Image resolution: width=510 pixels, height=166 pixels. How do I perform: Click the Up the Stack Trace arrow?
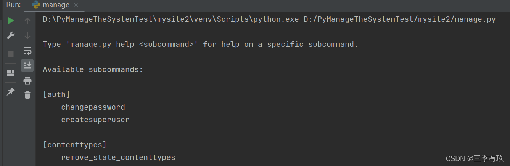(x=27, y=21)
